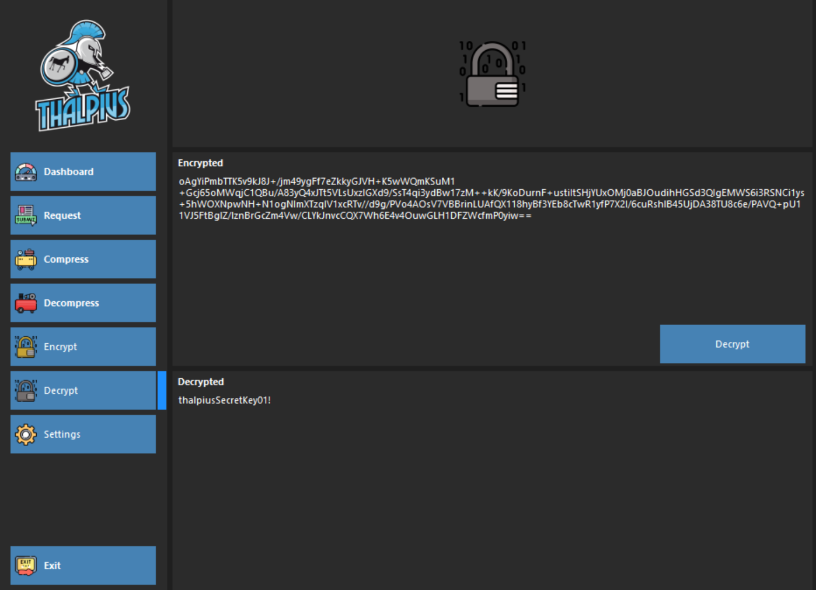Click the Exit door icon

(25, 565)
